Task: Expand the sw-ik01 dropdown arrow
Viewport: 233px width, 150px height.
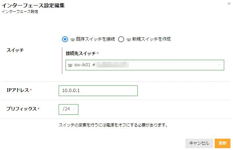Action: pos(219,65)
